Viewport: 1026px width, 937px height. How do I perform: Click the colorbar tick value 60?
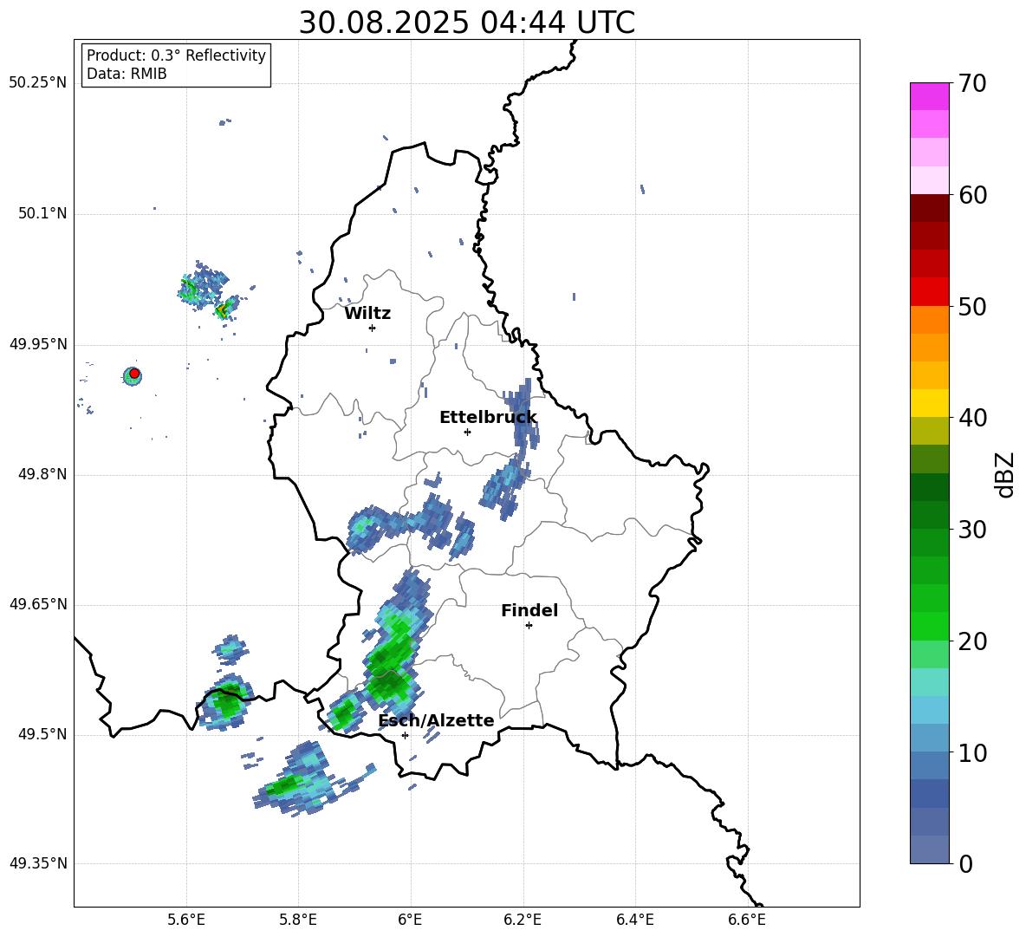pyautogui.click(x=972, y=195)
